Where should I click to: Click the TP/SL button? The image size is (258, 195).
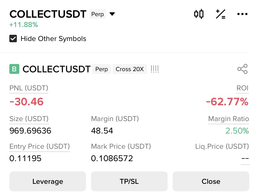129,181
